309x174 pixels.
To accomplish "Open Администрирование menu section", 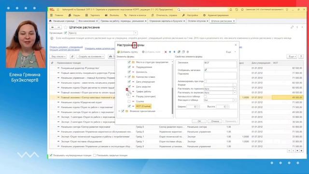I will pos(216,15).
